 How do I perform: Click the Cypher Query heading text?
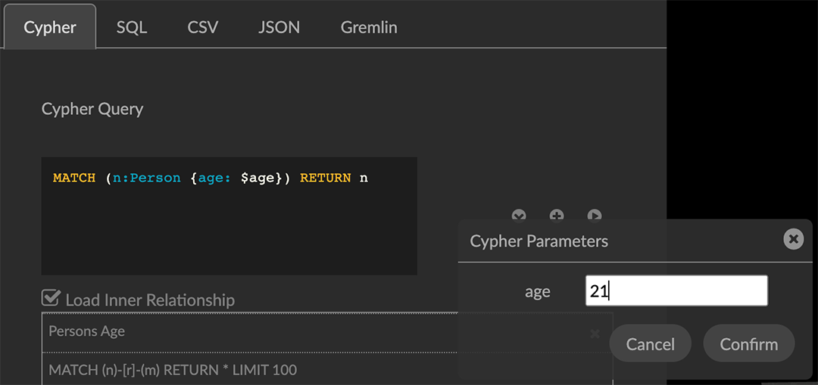pyautogui.click(x=92, y=110)
